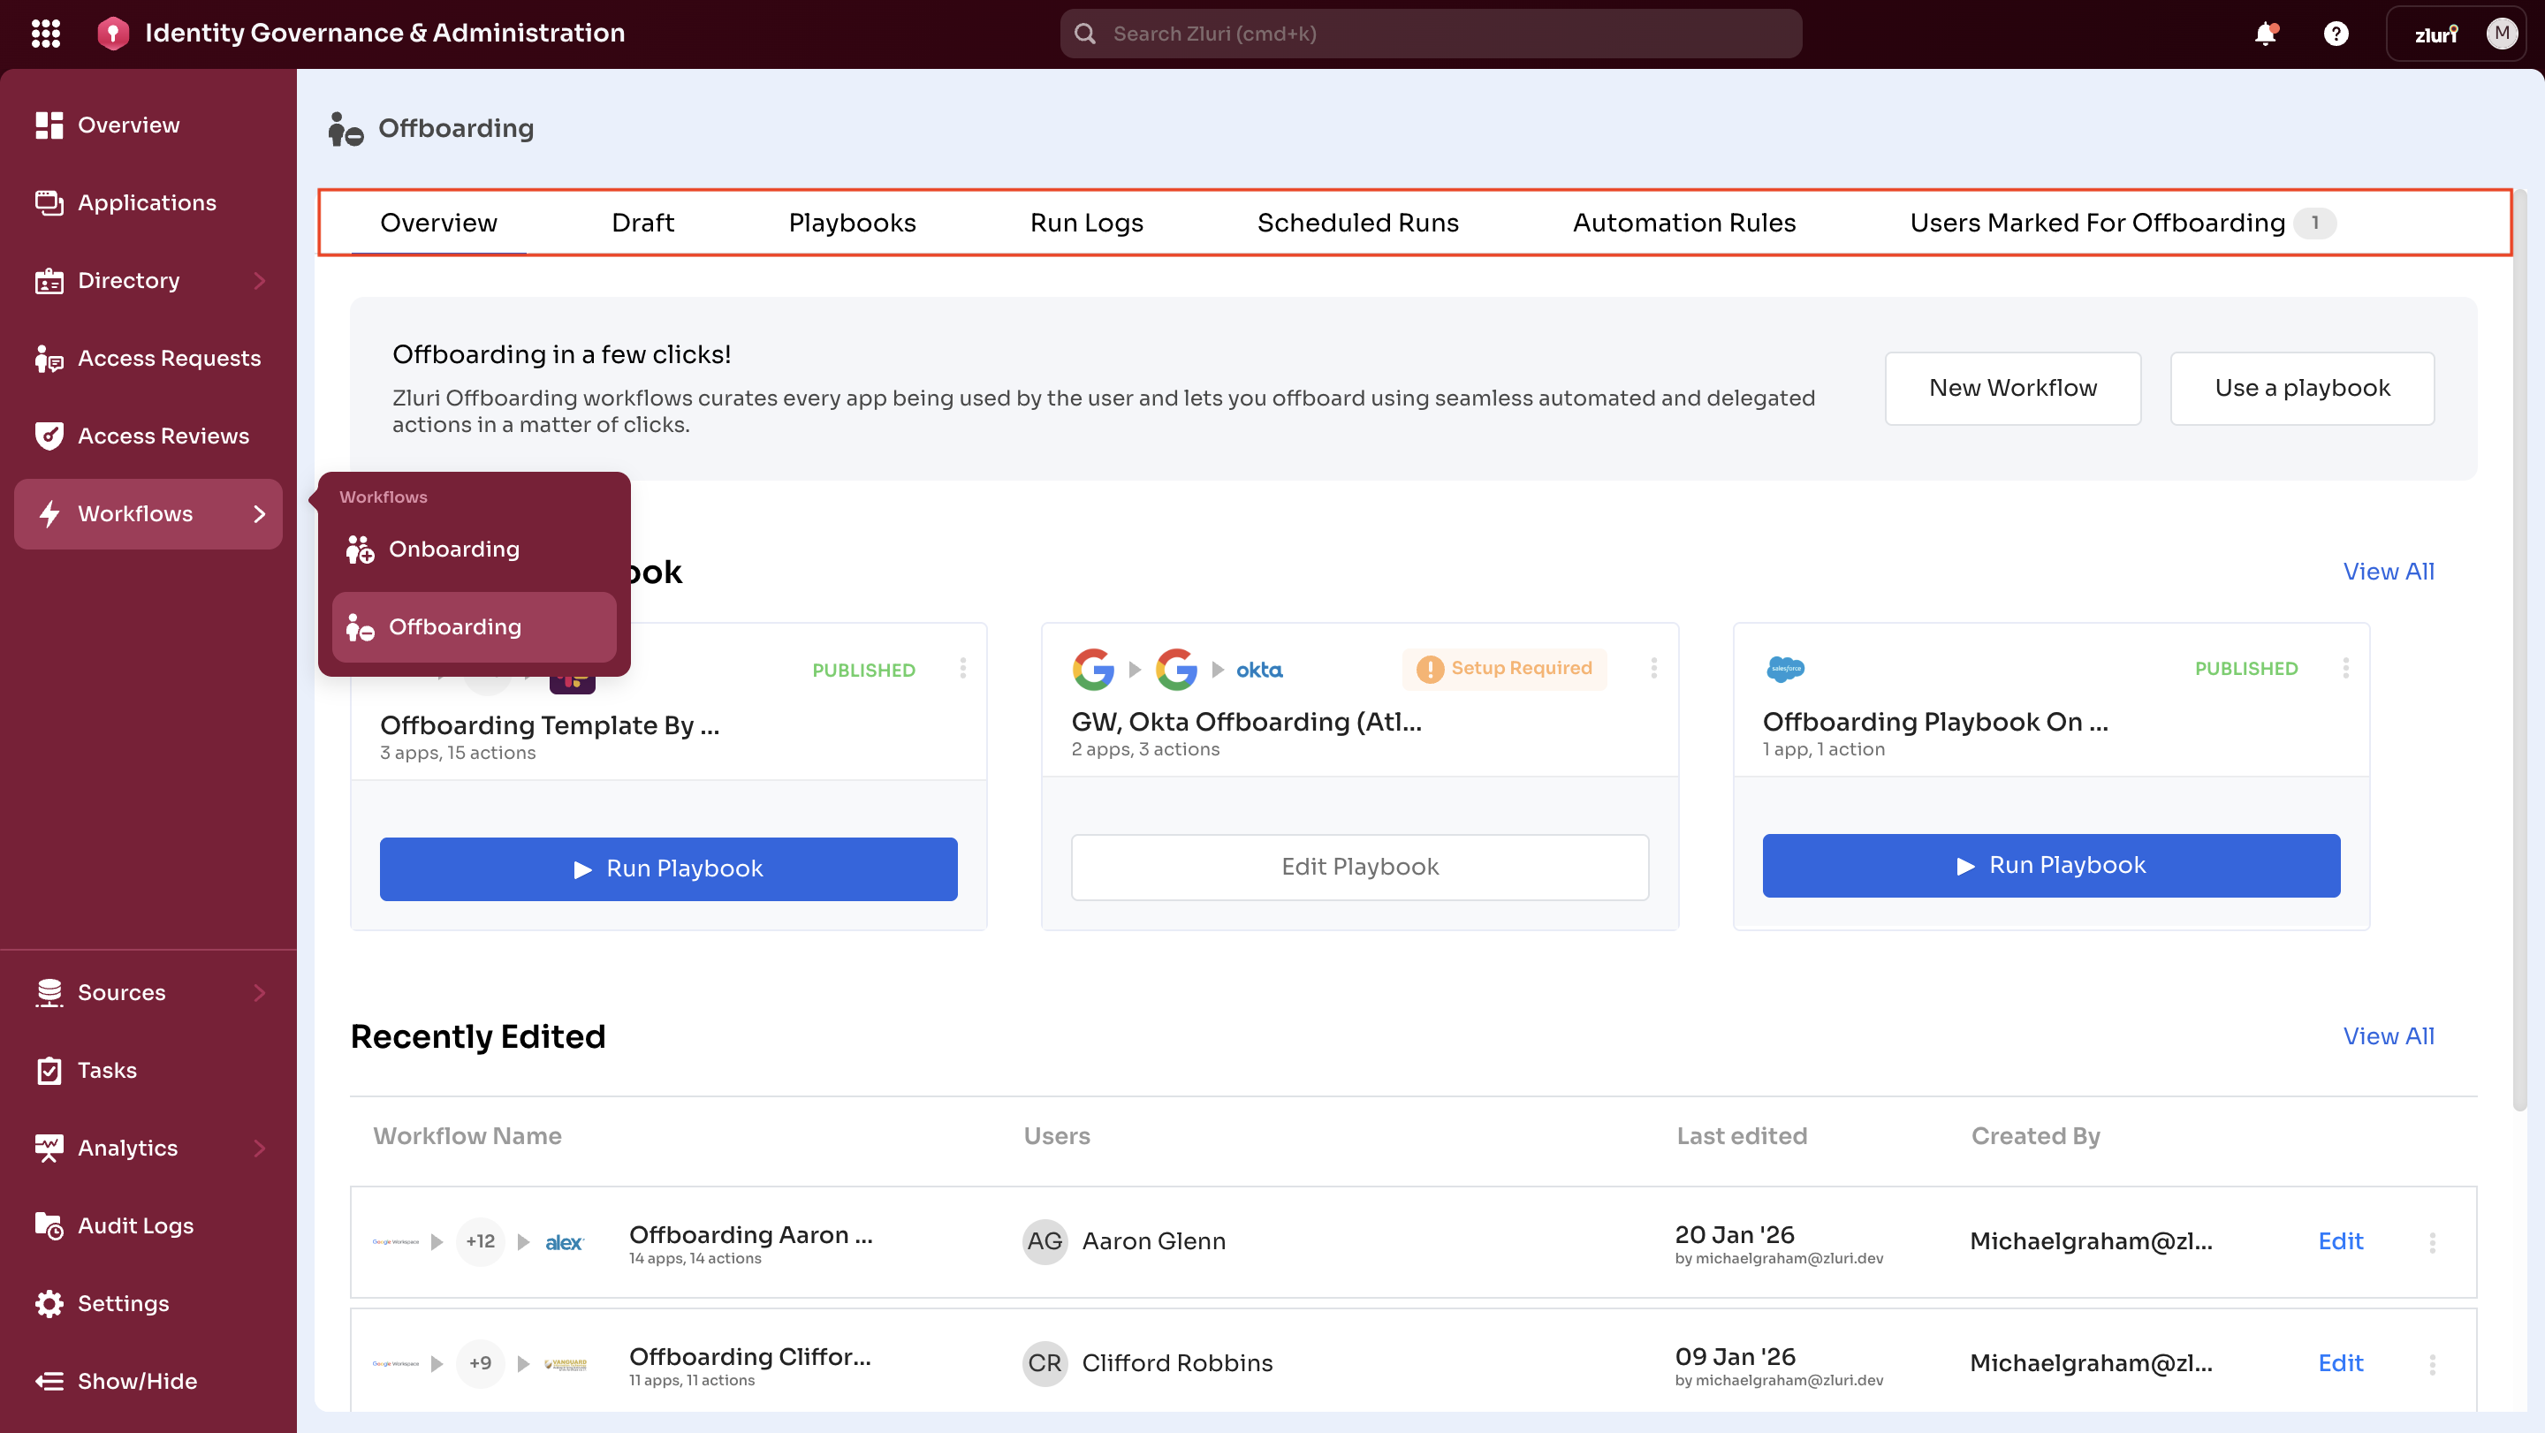Select Onboarding in Workflows flyout

tap(453, 550)
